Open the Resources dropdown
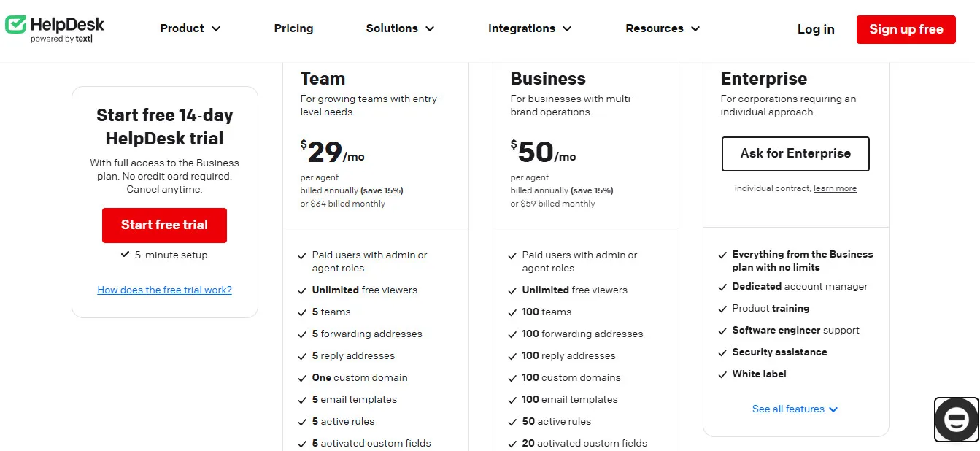980x451 pixels. coord(661,28)
